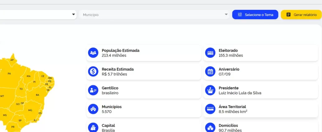Select Bahia (BA) on the map
This screenshot has height=132, width=322.
38,95
